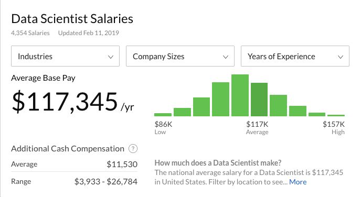The height and width of the screenshot is (197, 361).
Task: Click the Data Scientist Salaries heading
Action: [x=72, y=19]
